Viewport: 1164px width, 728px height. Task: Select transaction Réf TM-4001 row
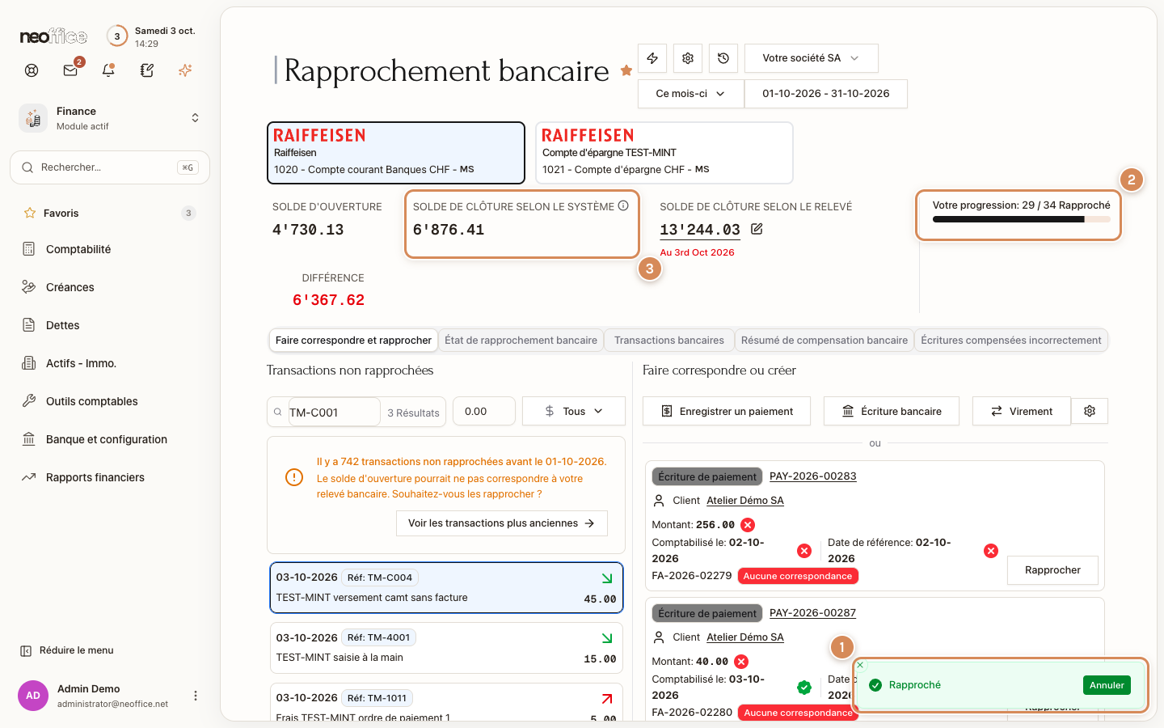pos(446,648)
